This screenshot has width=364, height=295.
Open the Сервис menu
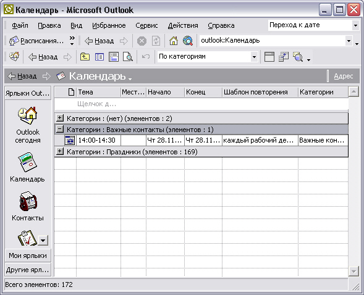click(146, 25)
